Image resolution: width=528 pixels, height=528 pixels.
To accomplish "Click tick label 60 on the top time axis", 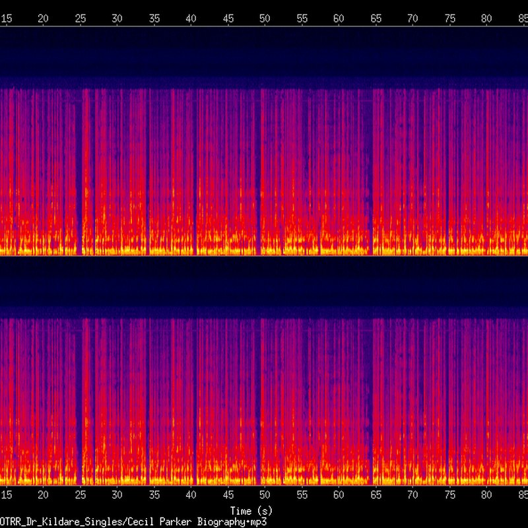I will (339, 18).
